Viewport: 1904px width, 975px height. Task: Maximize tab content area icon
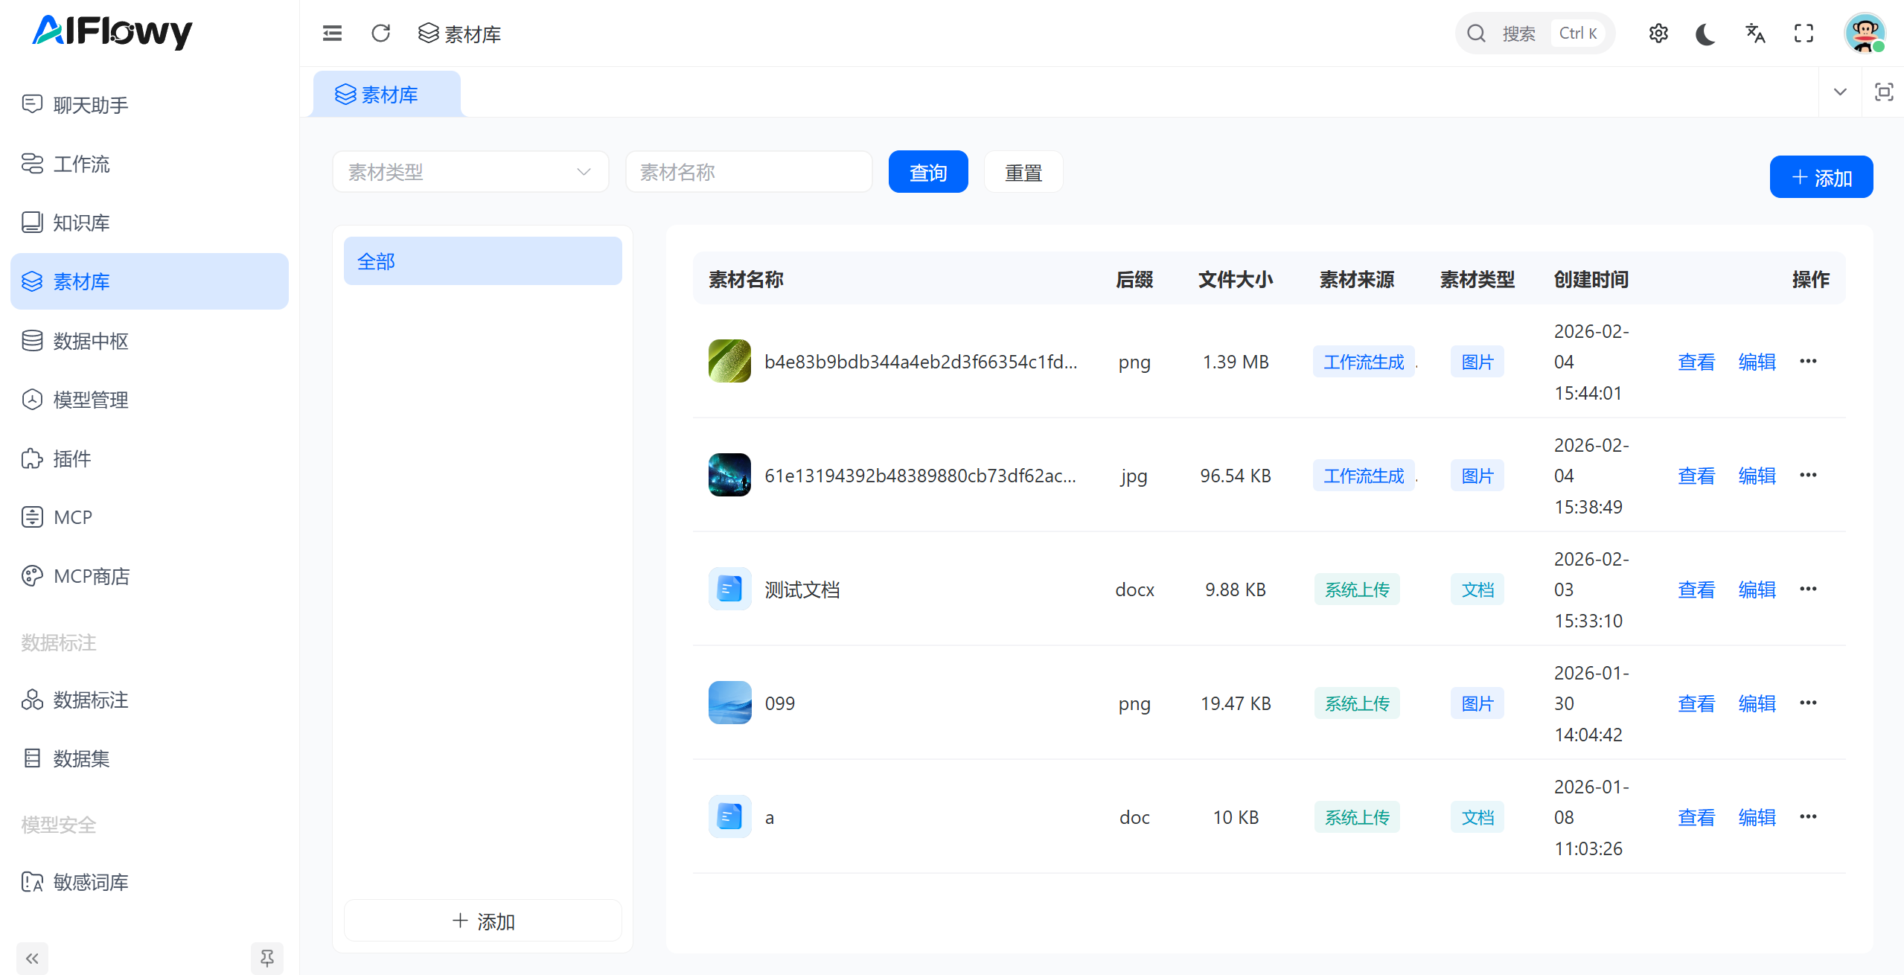(1883, 92)
